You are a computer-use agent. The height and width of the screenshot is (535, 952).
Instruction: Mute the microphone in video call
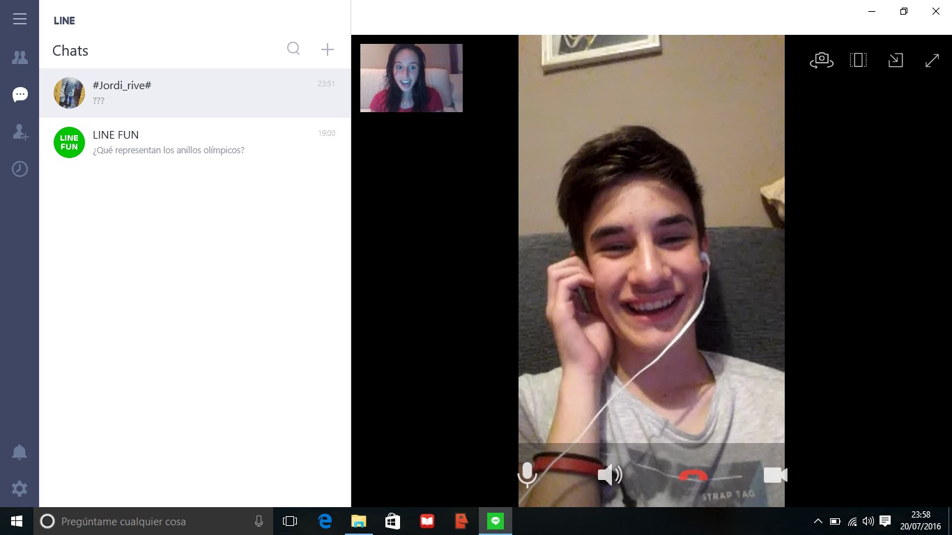(528, 475)
